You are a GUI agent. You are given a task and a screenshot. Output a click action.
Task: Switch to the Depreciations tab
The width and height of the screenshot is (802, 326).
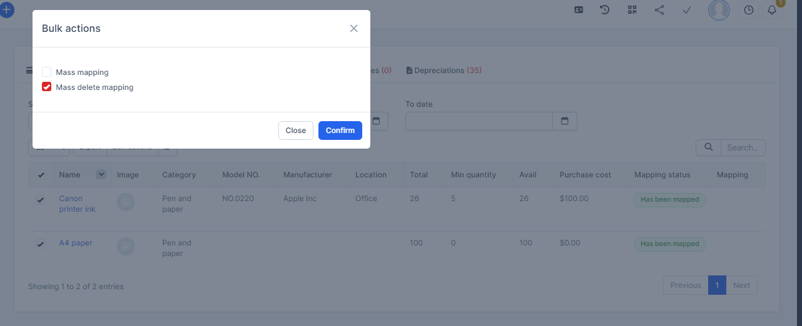click(444, 71)
